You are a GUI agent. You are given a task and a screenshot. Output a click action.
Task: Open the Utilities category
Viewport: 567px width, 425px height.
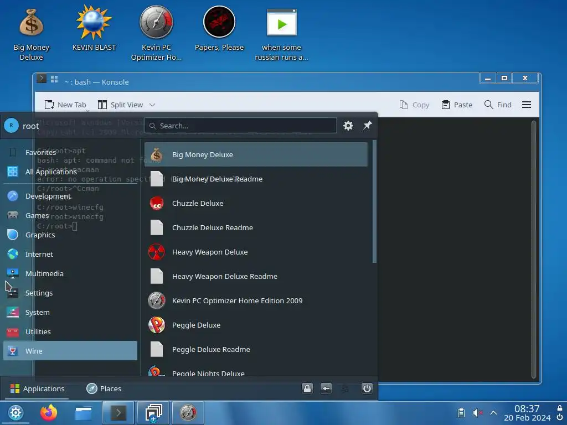[x=70, y=331]
